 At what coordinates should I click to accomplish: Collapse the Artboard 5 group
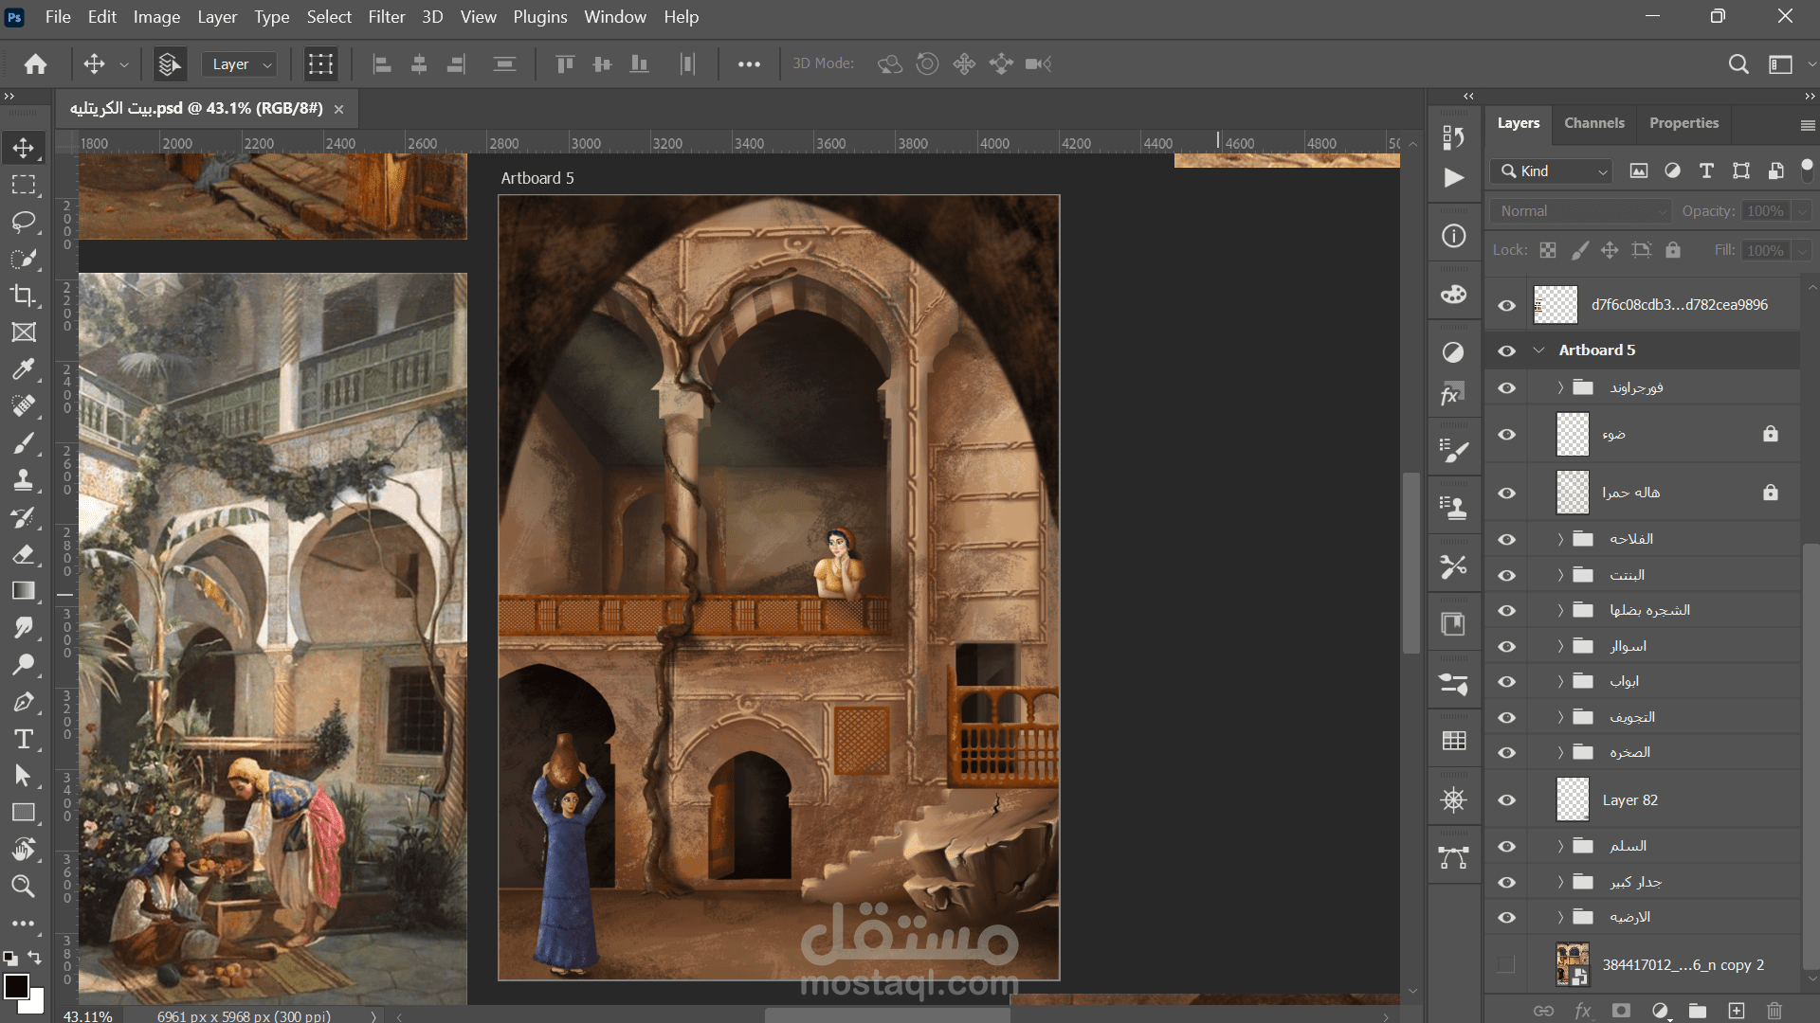[x=1538, y=350]
